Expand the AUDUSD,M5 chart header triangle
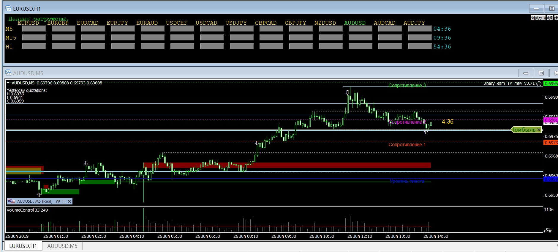 point(8,83)
